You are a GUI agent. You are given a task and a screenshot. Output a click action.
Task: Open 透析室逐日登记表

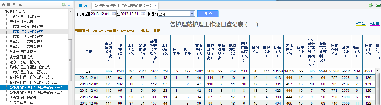[x=23, y=97]
